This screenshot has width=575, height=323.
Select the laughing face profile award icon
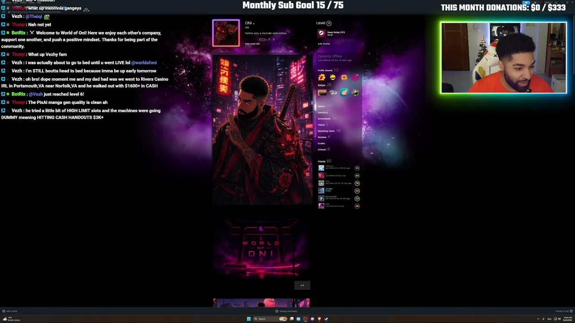point(333,77)
